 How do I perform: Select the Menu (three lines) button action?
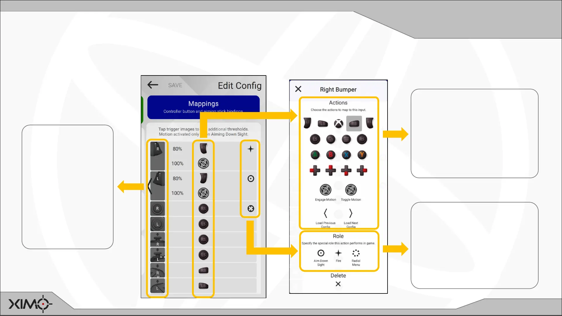tap(346, 139)
